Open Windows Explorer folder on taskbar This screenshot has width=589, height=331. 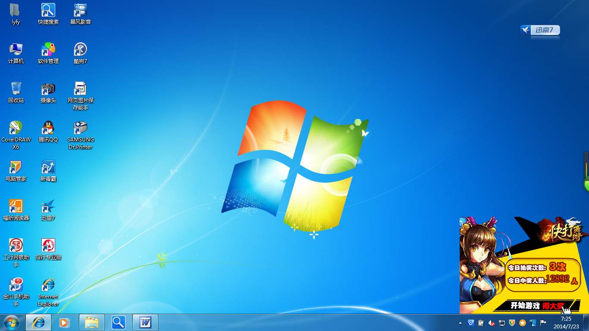coord(92,322)
